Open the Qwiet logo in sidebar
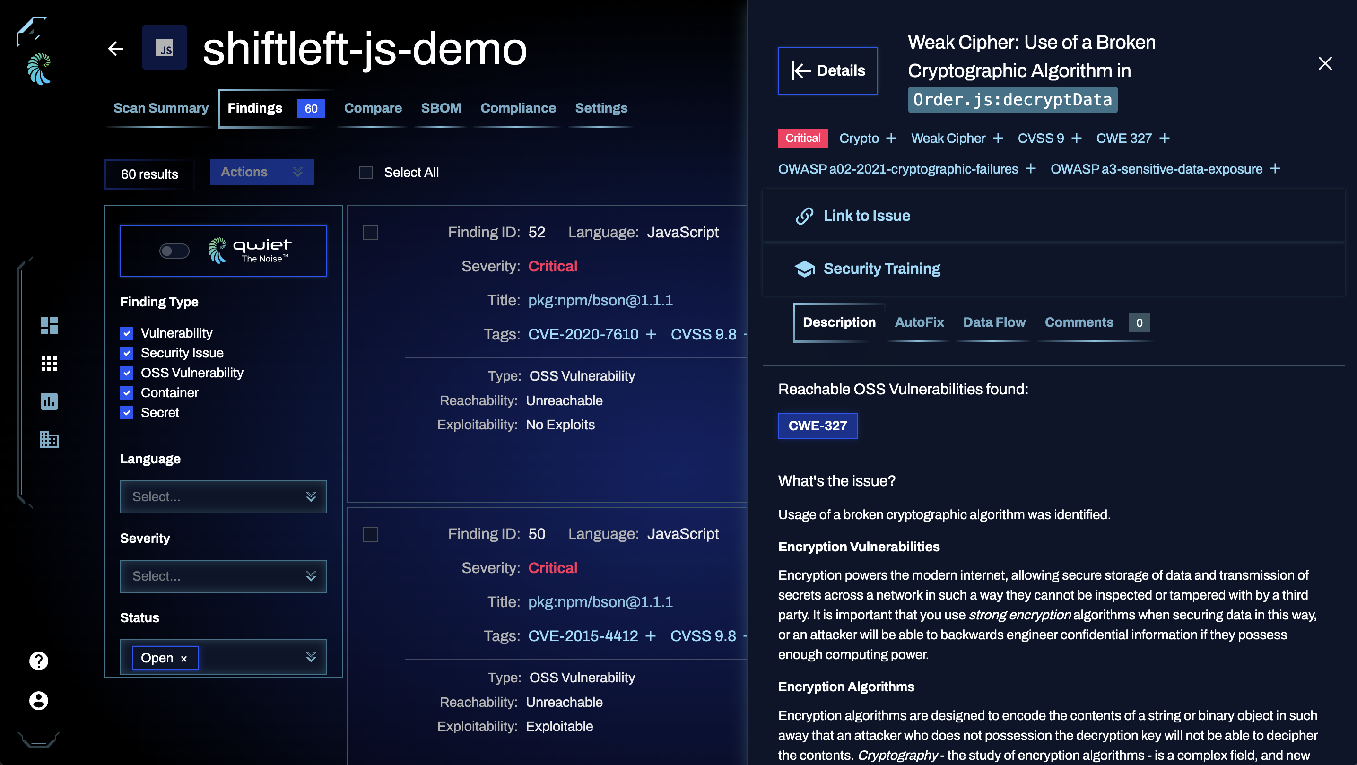This screenshot has height=765, width=1357. tap(40, 69)
